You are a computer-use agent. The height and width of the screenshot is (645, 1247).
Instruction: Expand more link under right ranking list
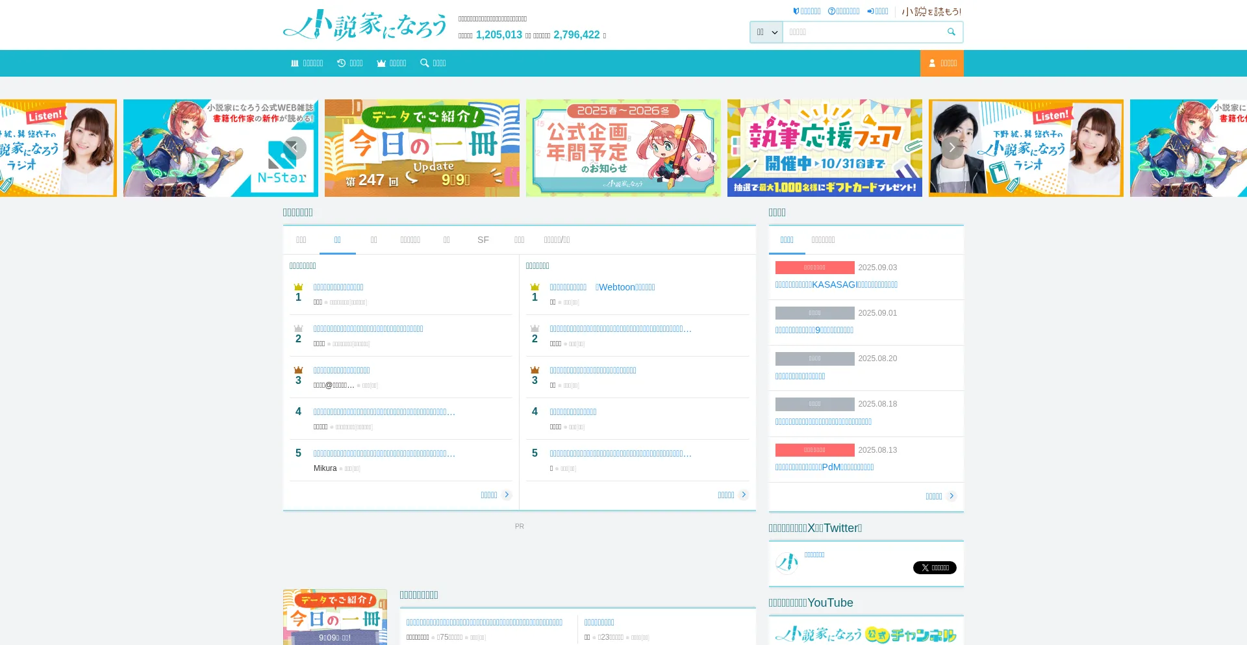point(733,495)
